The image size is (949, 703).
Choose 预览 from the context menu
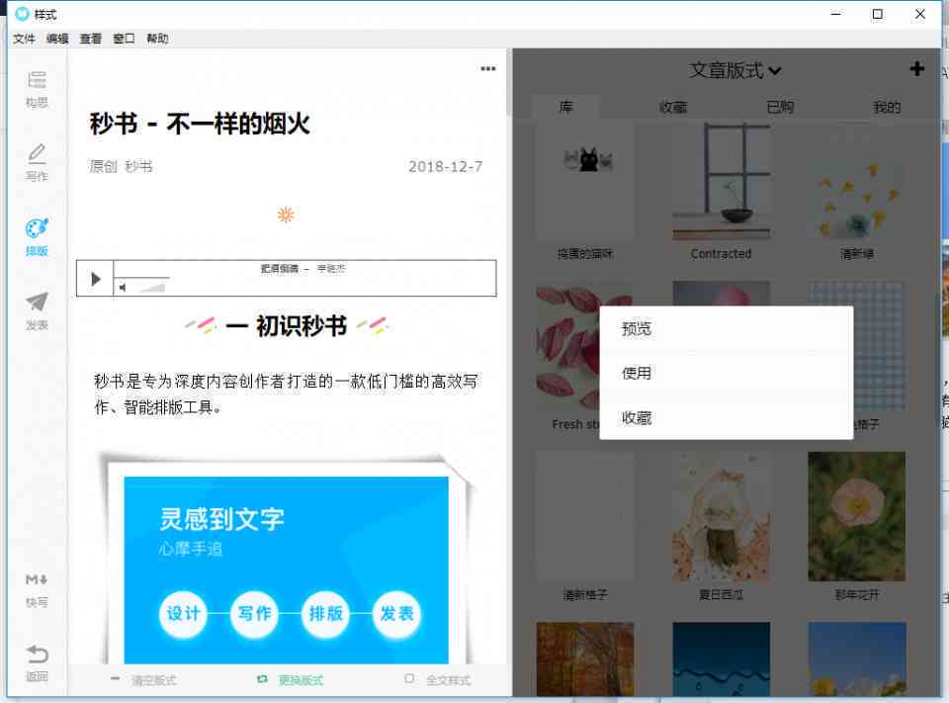(x=727, y=328)
